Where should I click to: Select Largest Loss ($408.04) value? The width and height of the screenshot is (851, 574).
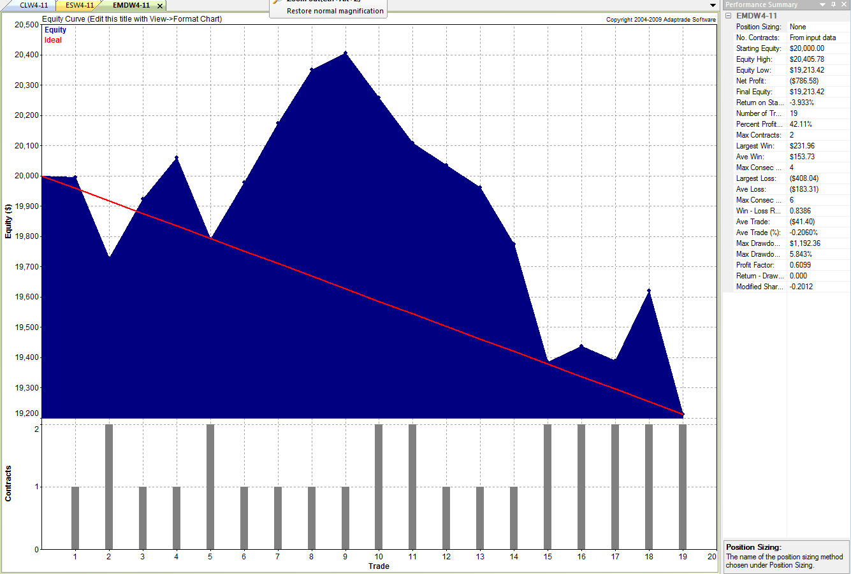tap(804, 178)
